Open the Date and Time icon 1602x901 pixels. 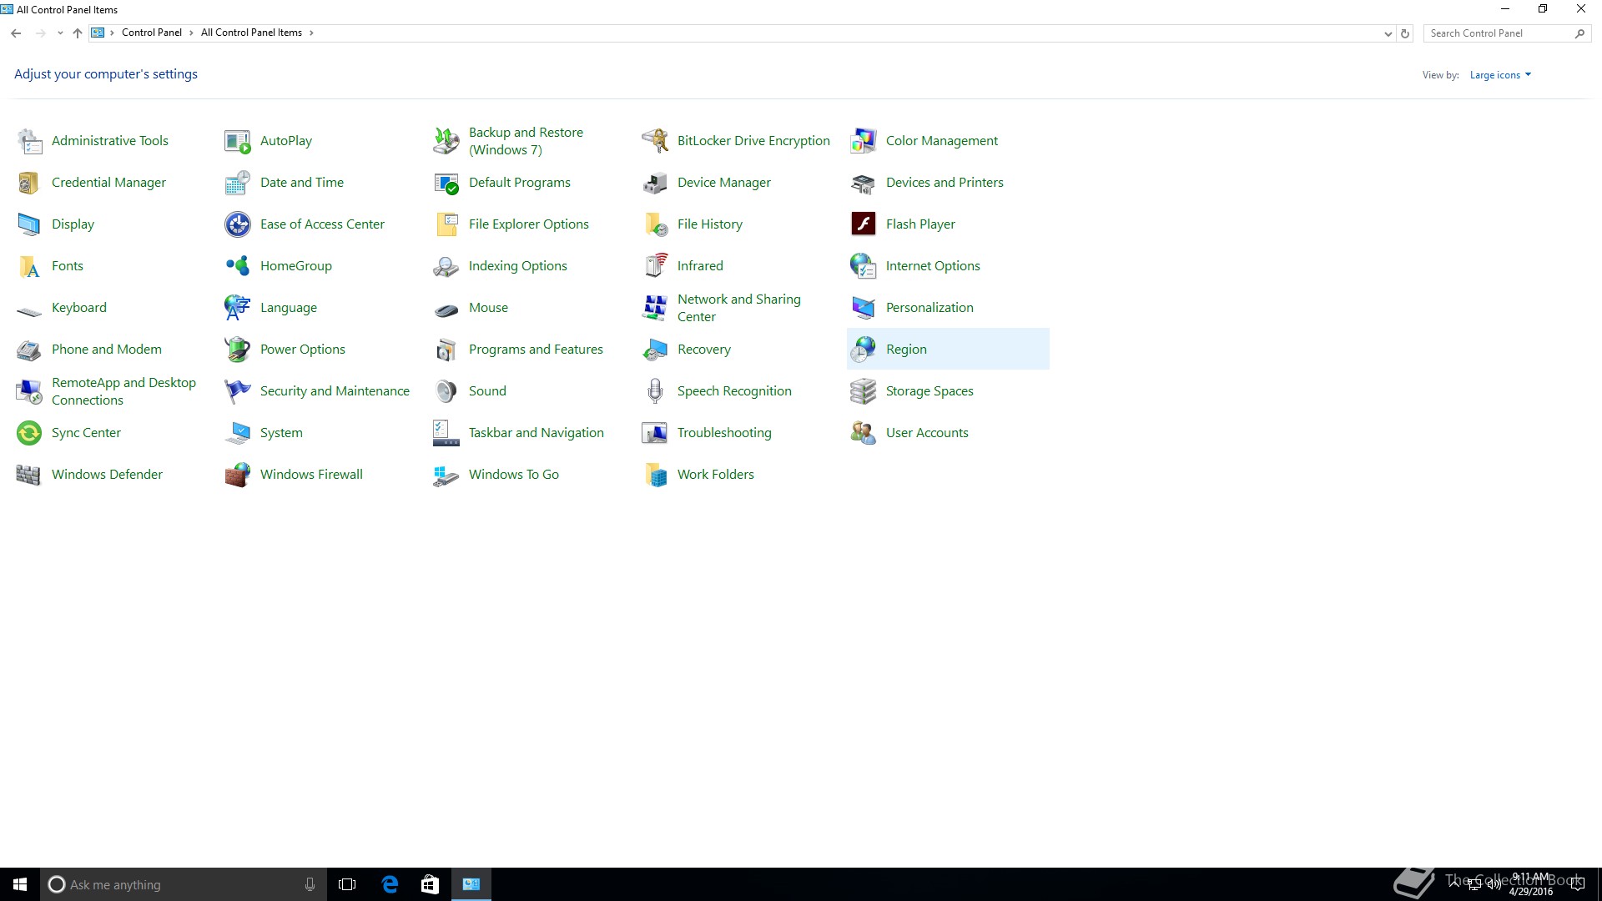coord(238,183)
